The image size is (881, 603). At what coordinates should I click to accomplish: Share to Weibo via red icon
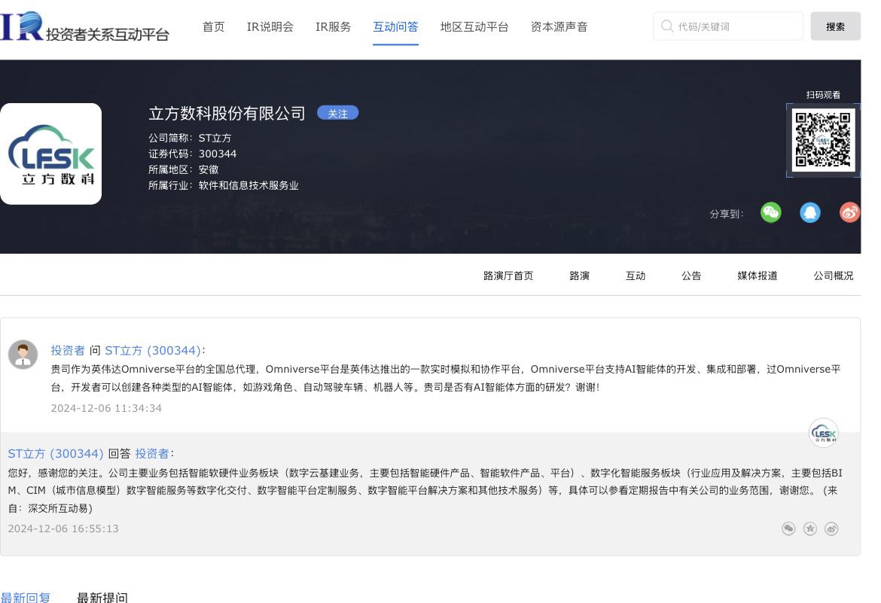point(849,212)
